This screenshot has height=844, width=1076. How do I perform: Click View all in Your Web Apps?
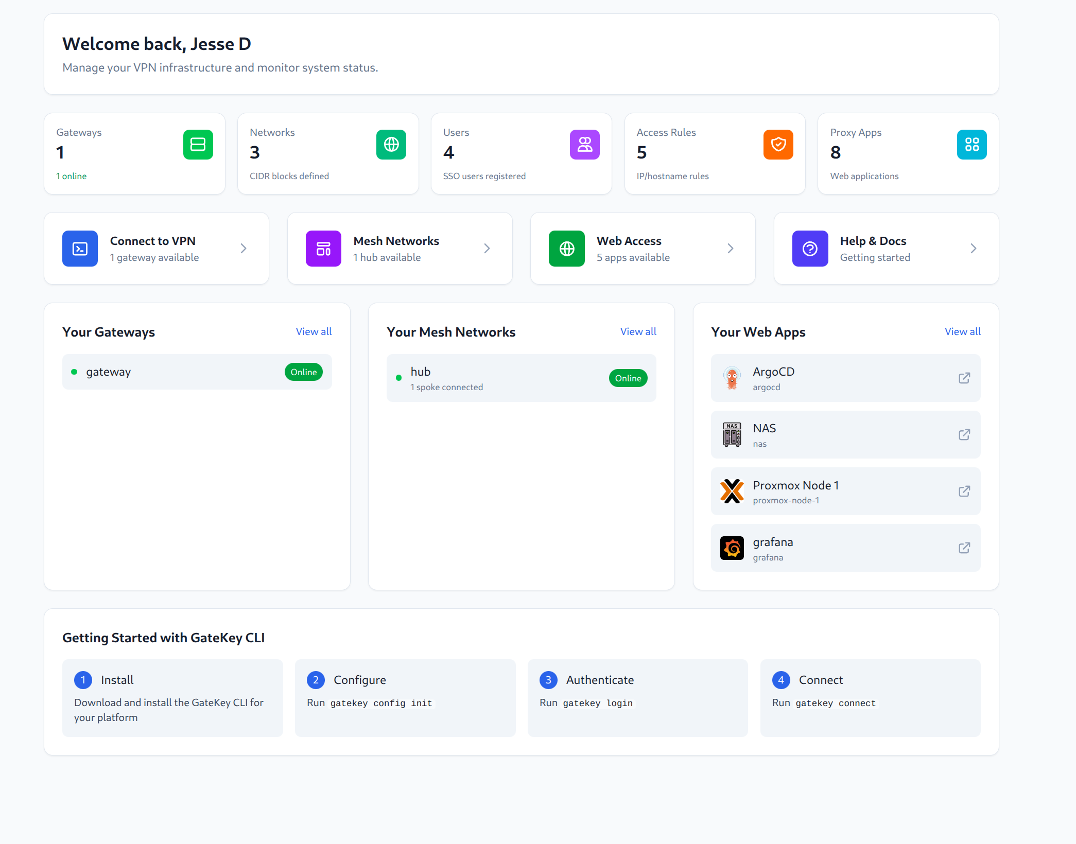pyautogui.click(x=962, y=331)
